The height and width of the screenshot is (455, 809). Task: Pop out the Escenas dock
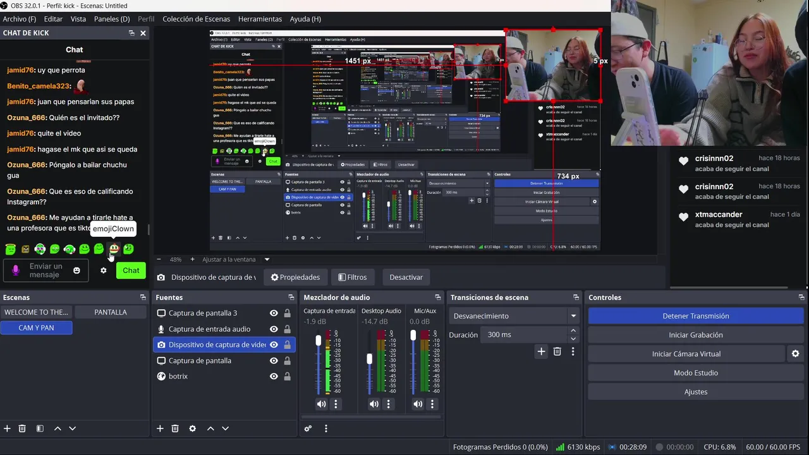point(143,297)
